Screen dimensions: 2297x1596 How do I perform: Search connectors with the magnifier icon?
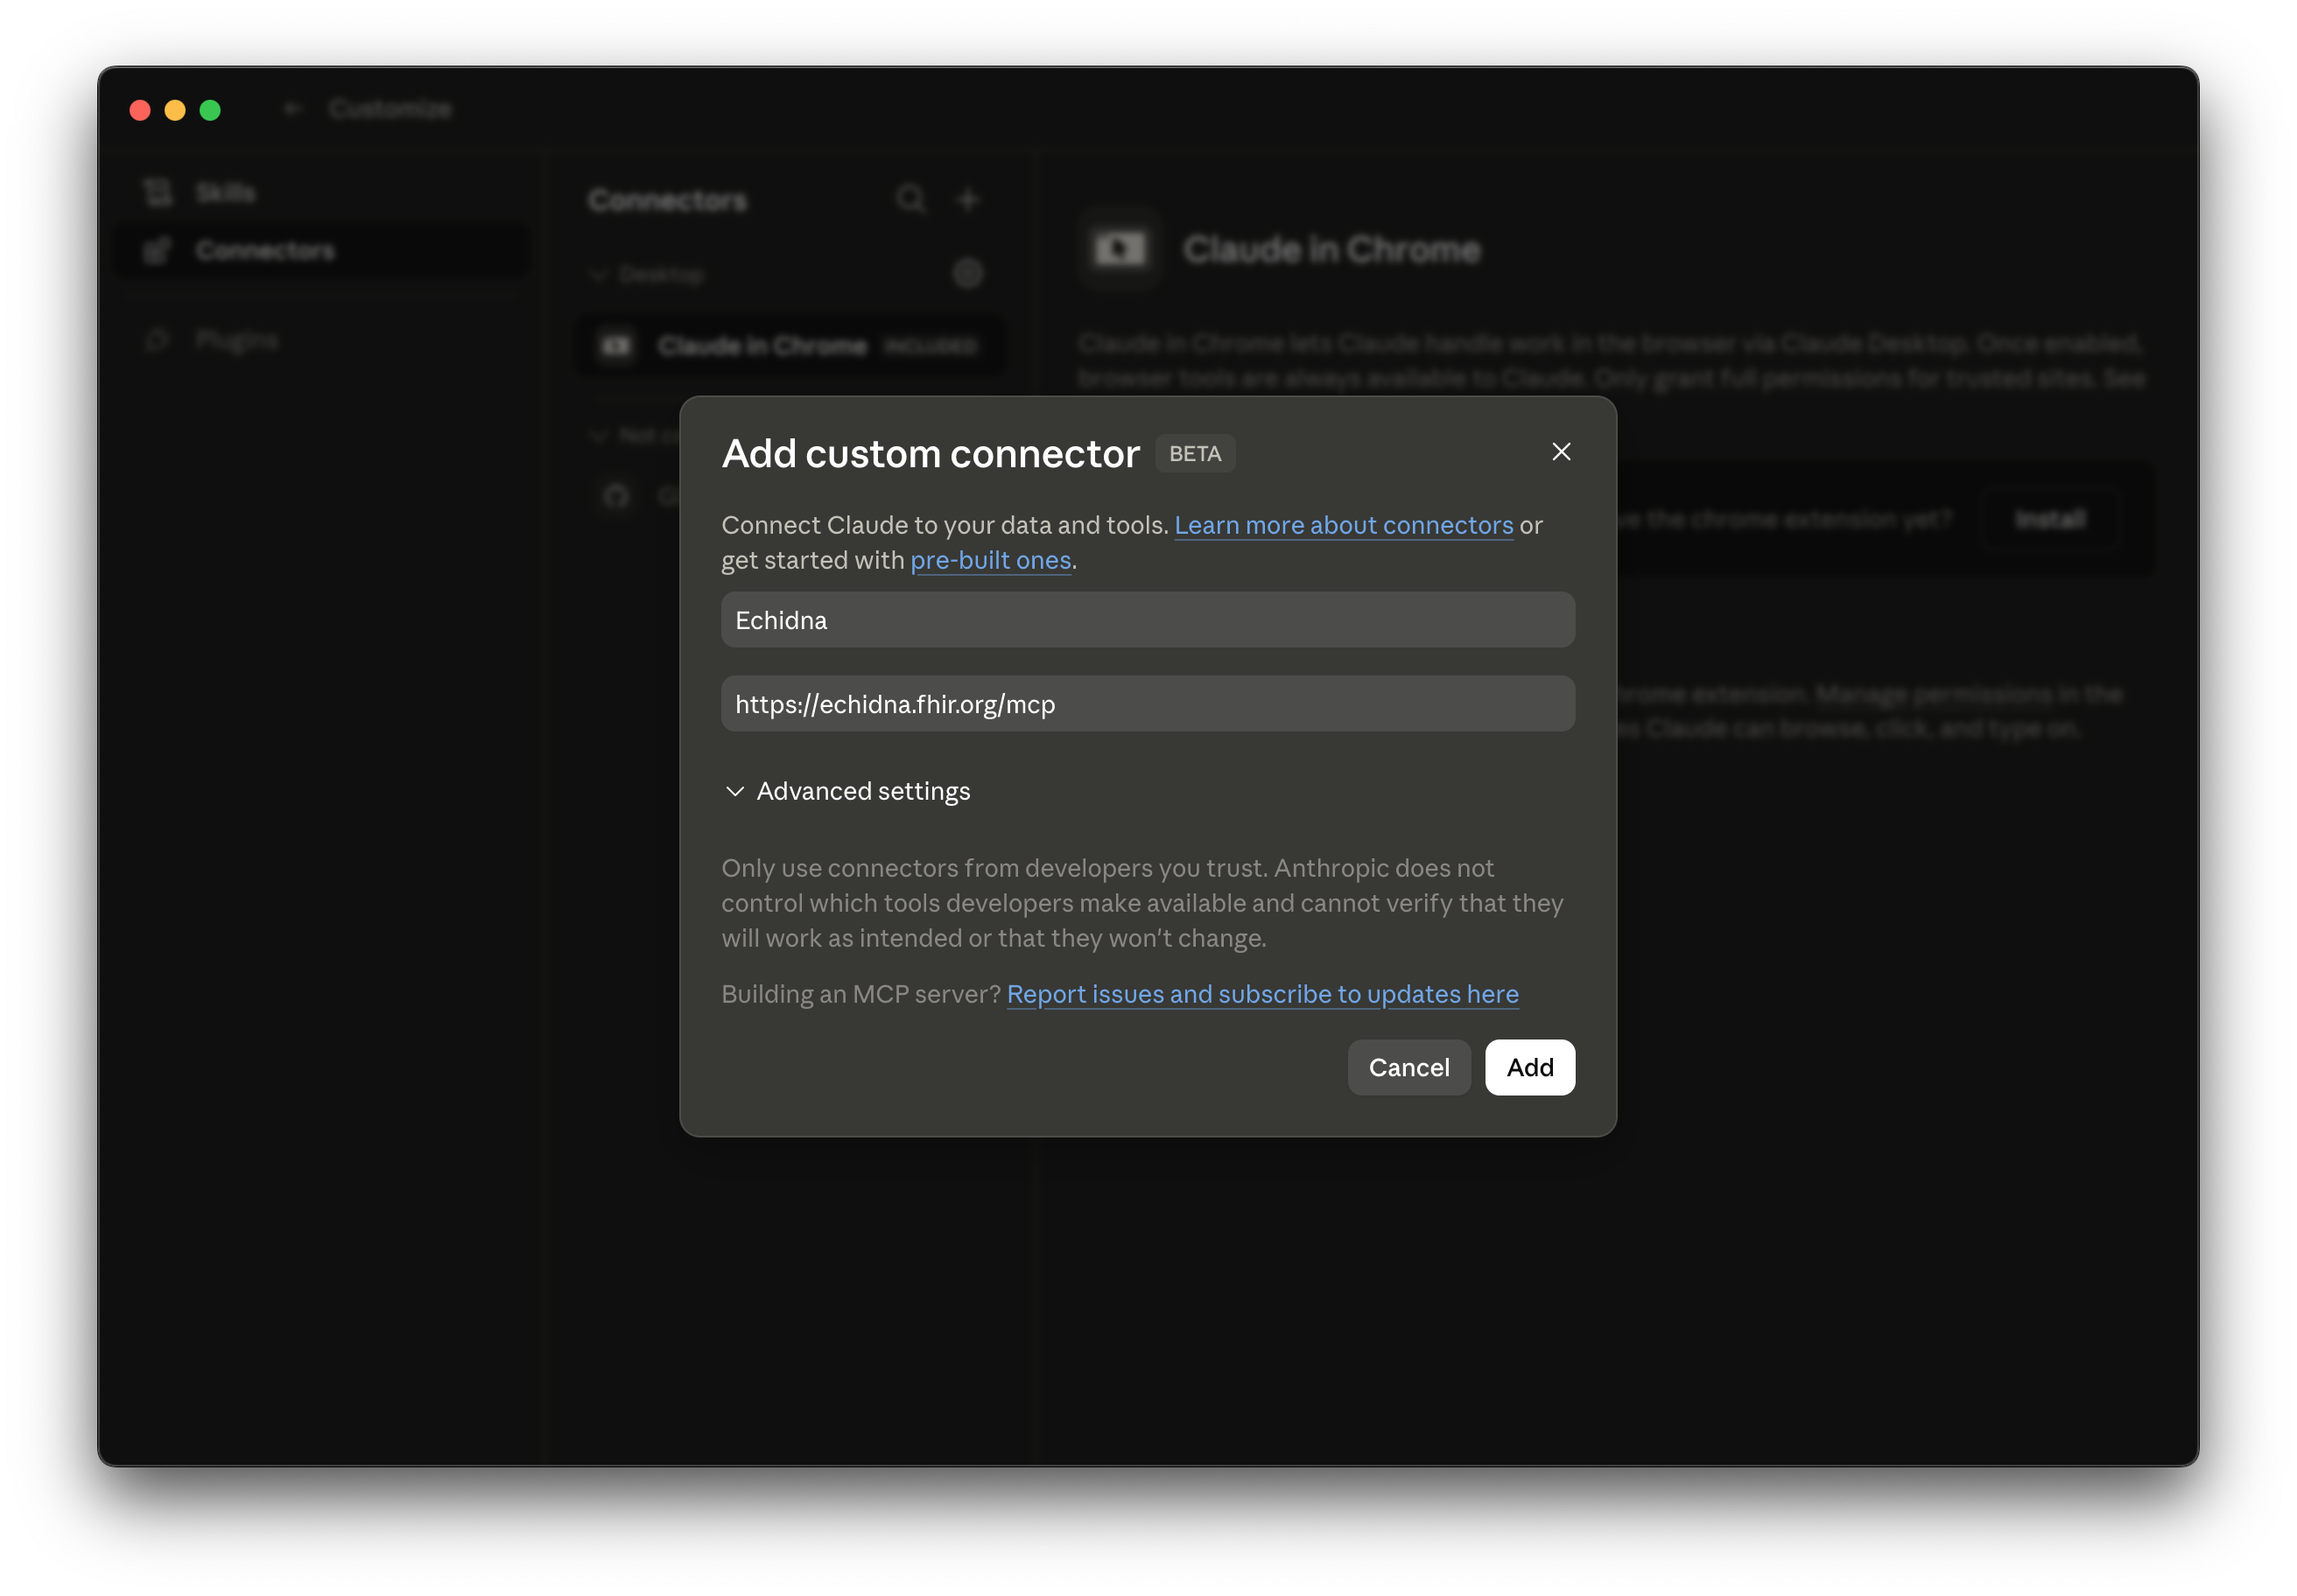click(910, 199)
